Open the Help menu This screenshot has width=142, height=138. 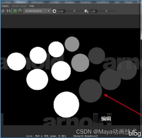click(32, 6)
